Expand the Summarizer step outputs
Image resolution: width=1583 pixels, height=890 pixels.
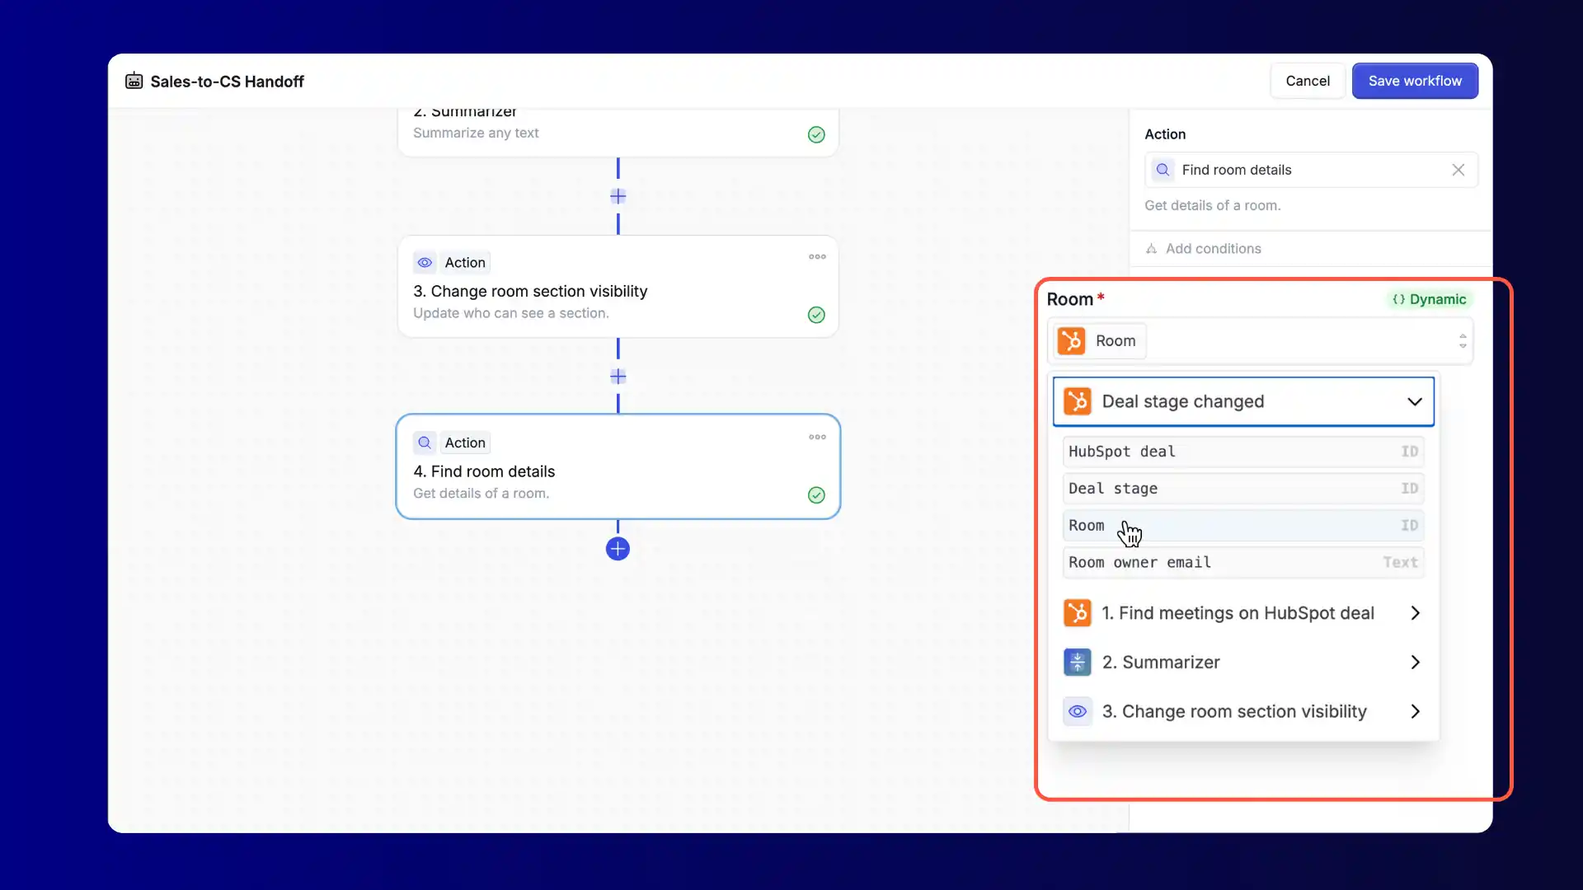[x=1414, y=663]
